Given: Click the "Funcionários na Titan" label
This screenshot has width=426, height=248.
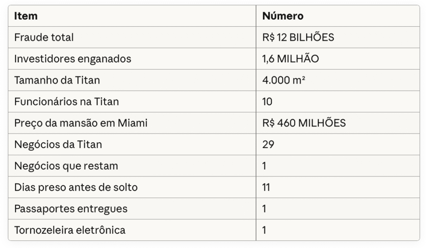Looking at the screenshot, I should click(67, 102).
